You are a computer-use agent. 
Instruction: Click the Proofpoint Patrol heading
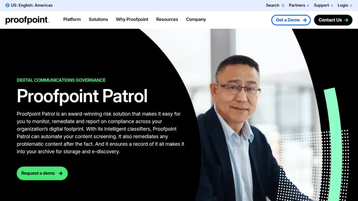82,96
